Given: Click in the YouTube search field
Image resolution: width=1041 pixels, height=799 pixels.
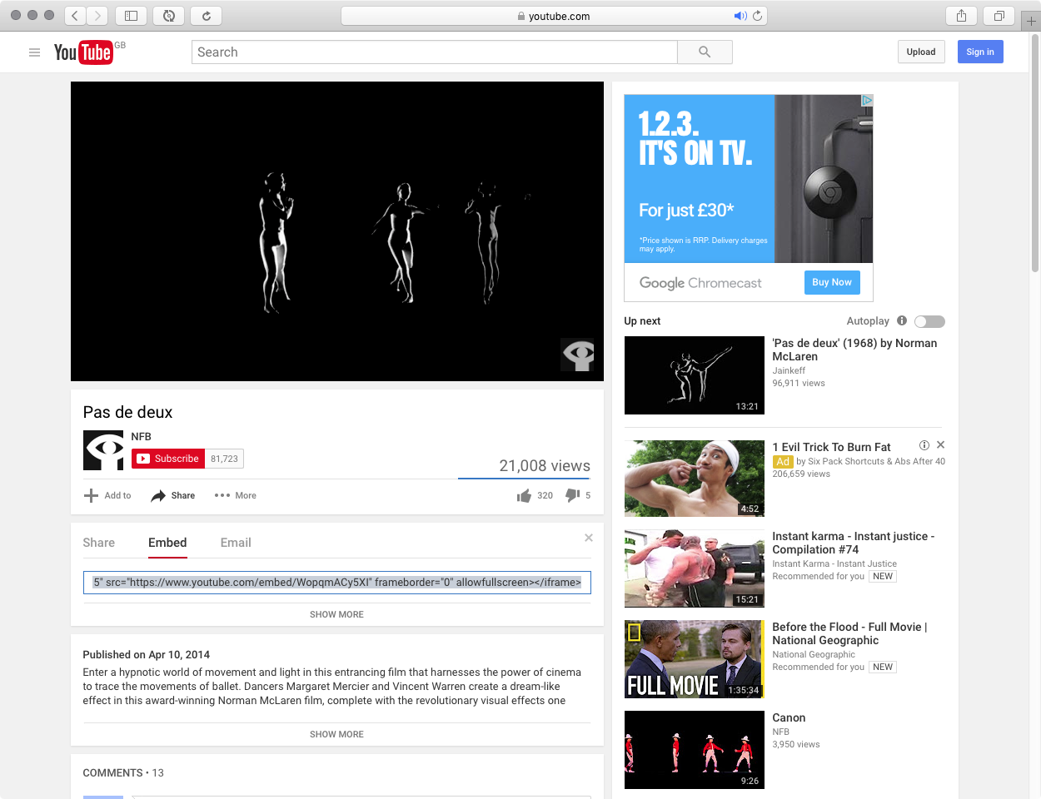Looking at the screenshot, I should pyautogui.click(x=435, y=52).
